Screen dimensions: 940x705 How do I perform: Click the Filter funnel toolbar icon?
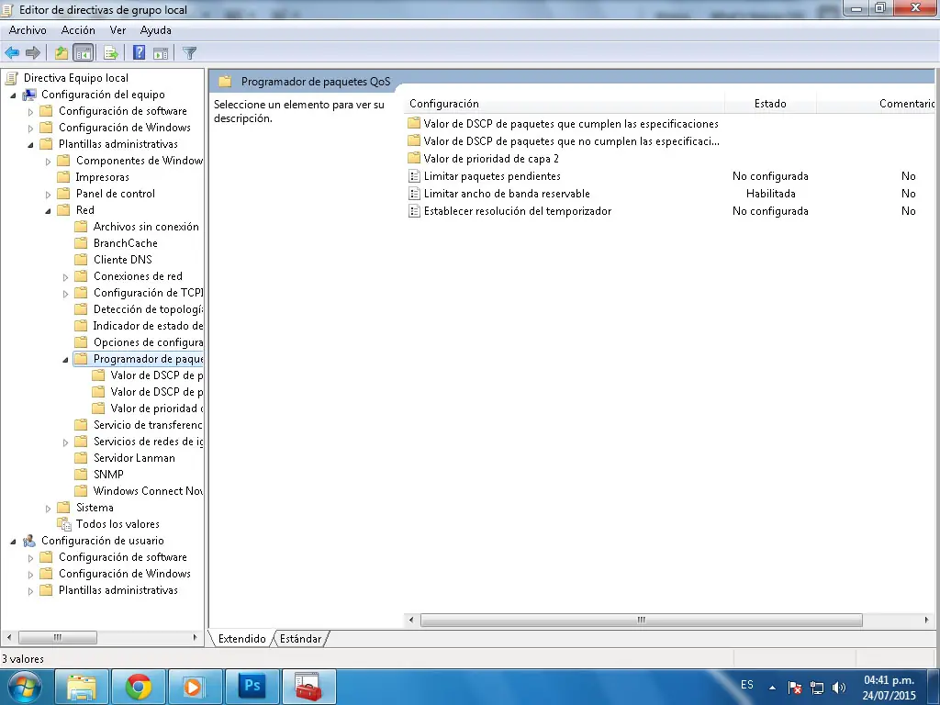click(x=189, y=52)
